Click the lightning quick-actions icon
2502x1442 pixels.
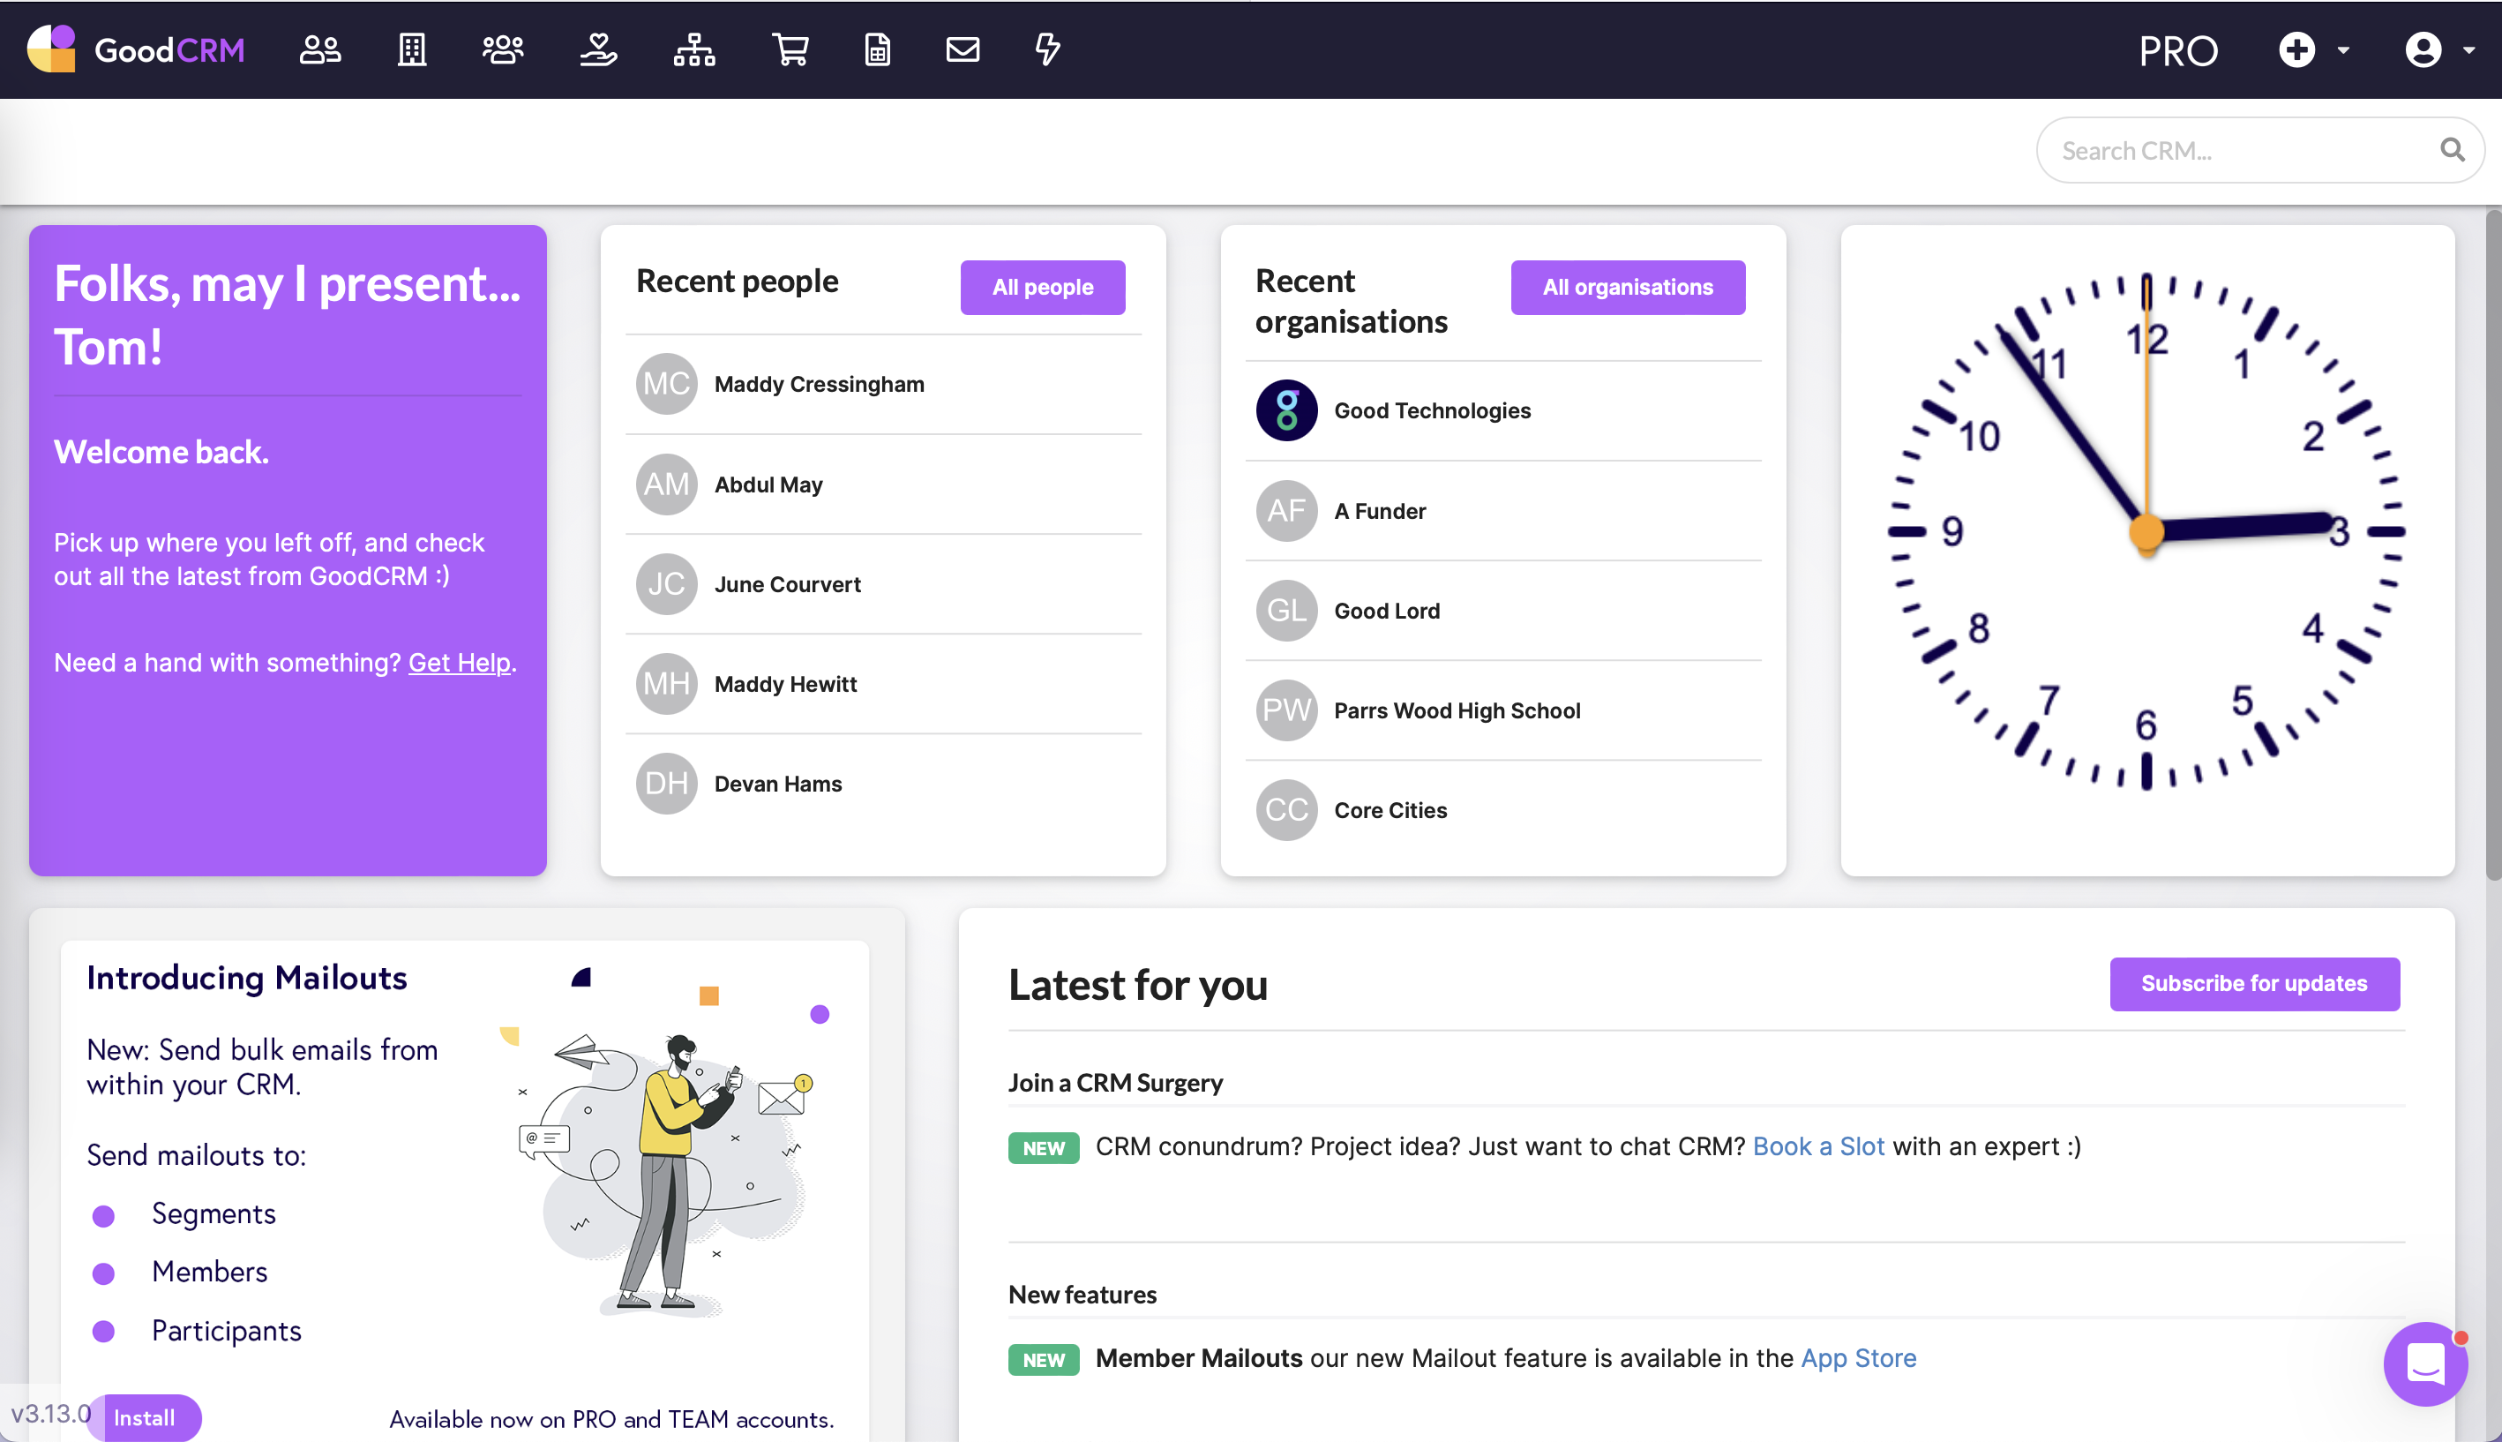[x=1048, y=49]
